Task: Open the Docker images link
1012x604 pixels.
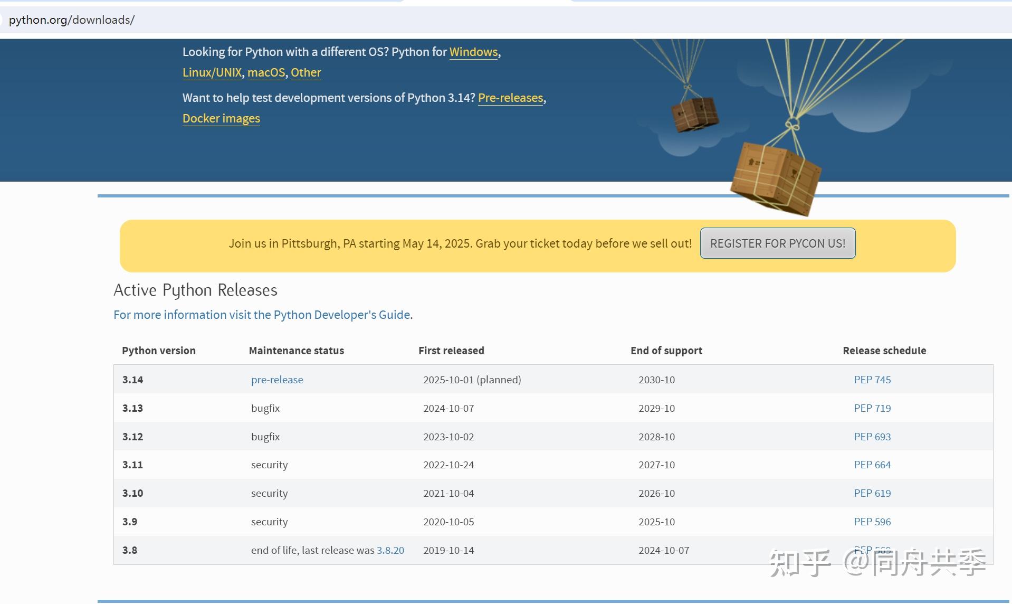Action: tap(221, 118)
